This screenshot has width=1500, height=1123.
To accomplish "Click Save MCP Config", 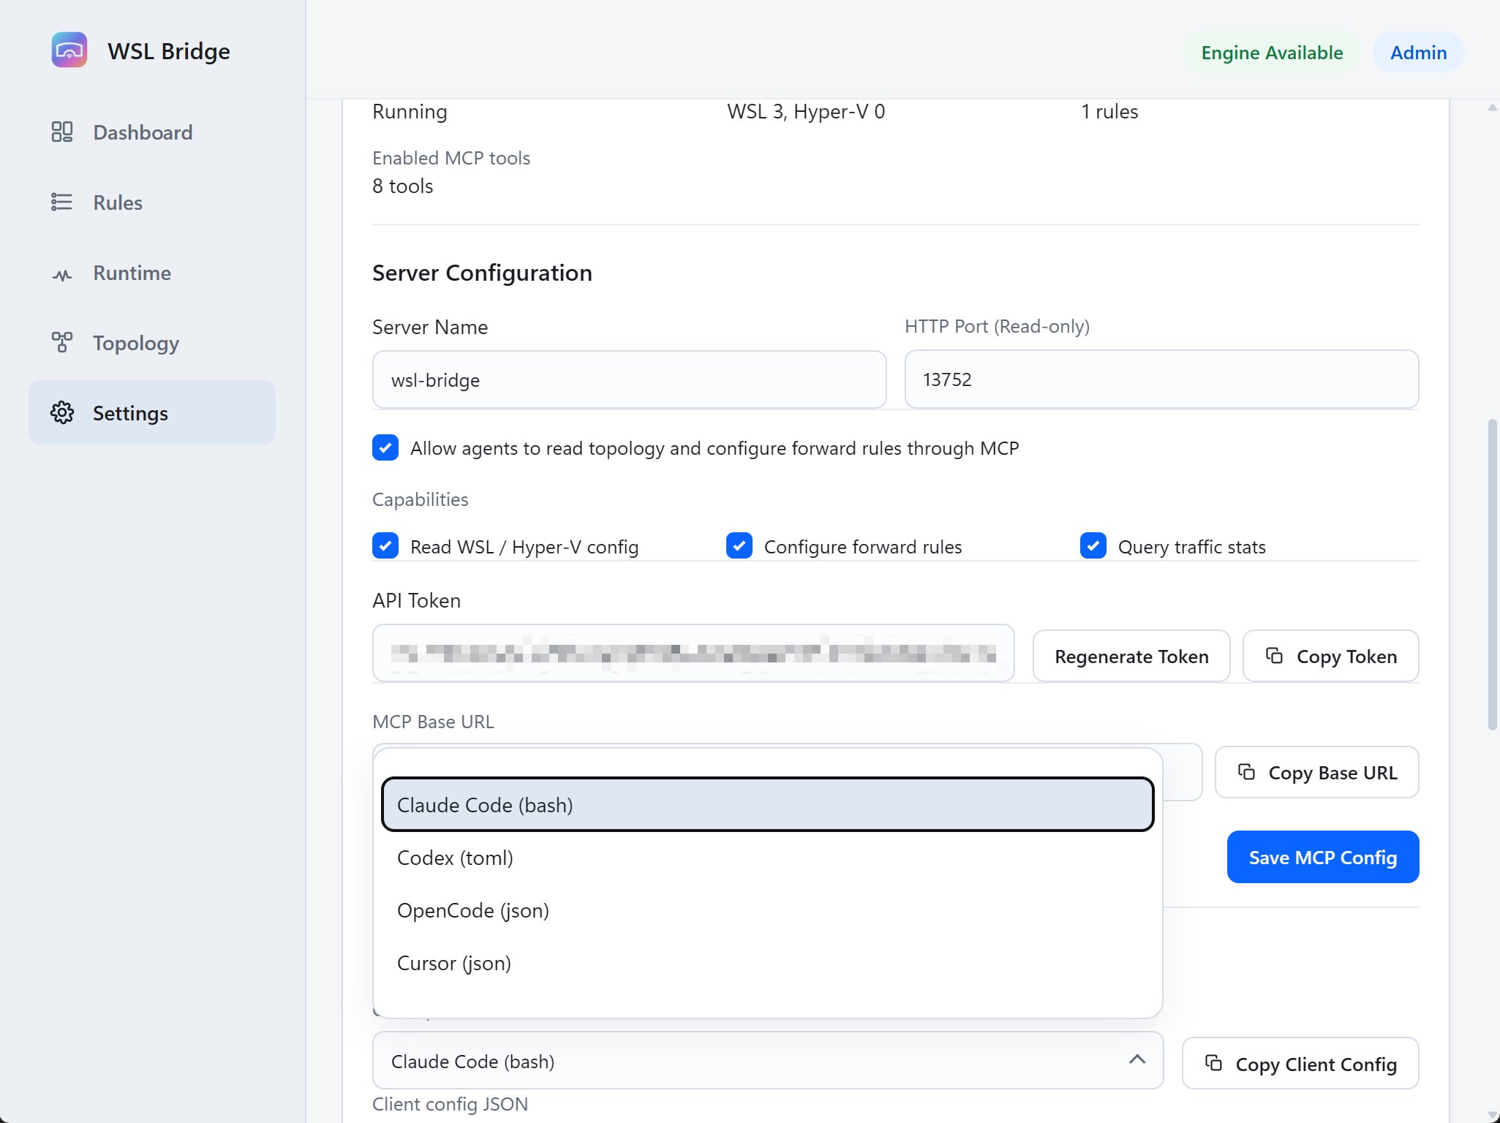I will 1323,857.
